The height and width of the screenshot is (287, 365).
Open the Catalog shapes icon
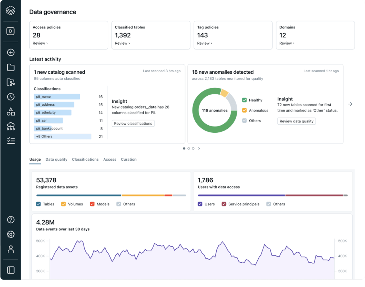(11, 112)
